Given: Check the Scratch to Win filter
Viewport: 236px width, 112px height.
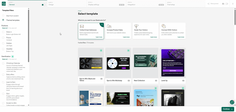Looking at the screenshot, I should click(3, 103).
